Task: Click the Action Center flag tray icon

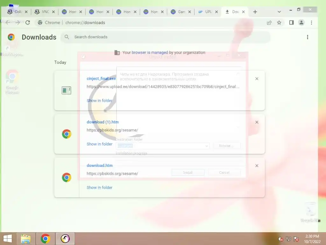Action: click(x=296, y=239)
